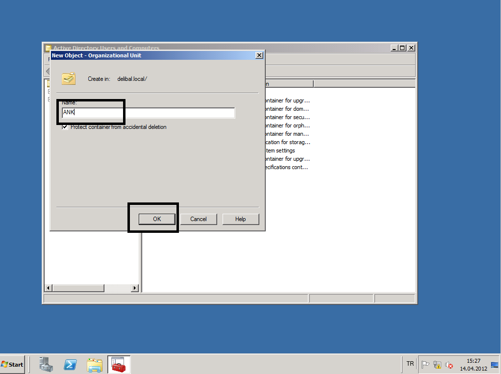This screenshot has width=501, height=374.
Task: Open Windows PowerShell from the taskbar
Action: pyautogui.click(x=70, y=364)
